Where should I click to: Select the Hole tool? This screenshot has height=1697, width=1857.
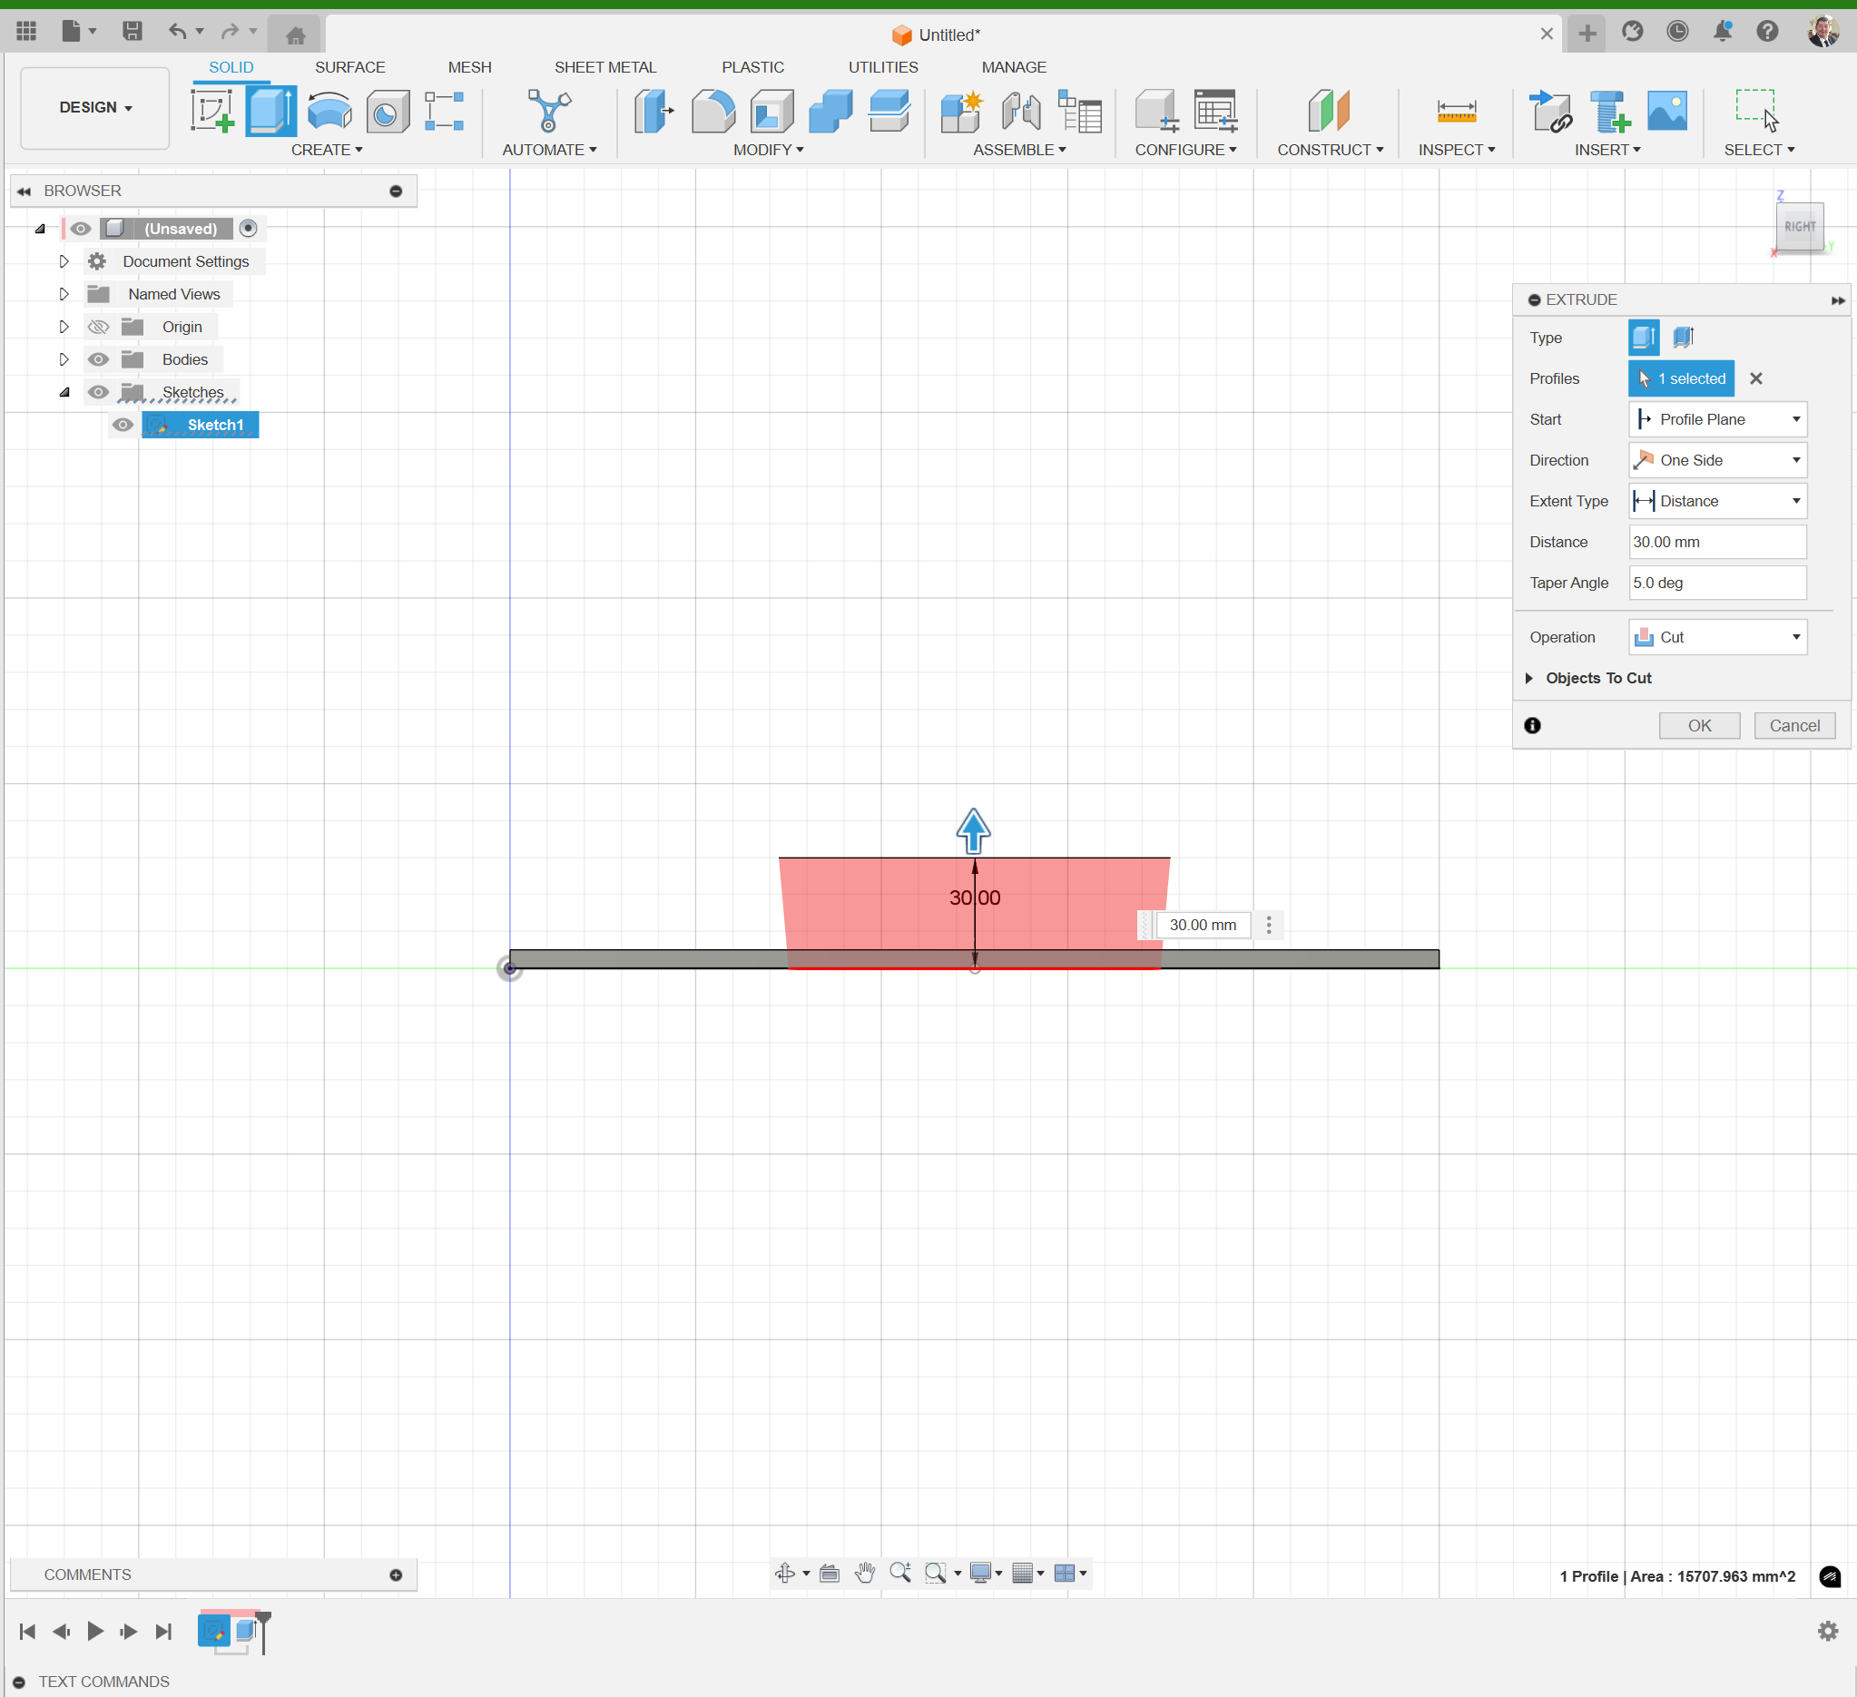[x=387, y=111]
